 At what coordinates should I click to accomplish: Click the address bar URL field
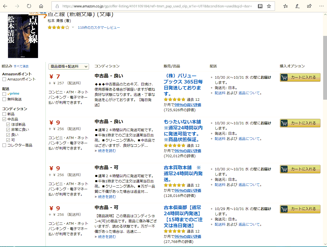157,6
